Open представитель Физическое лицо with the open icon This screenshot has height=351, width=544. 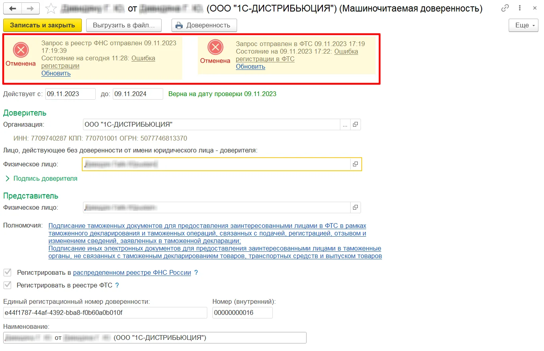355,207
